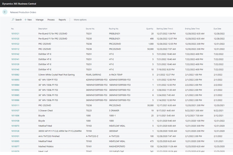Image resolution: width=233 pixels, height=155 pixels.
Task: Open production order 1010140
Action: (x=15, y=69)
